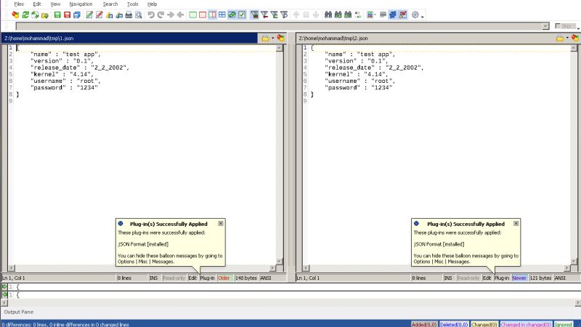Screen dimensions: 581x327
Task: Open the Navigation menu
Action: (81, 4)
